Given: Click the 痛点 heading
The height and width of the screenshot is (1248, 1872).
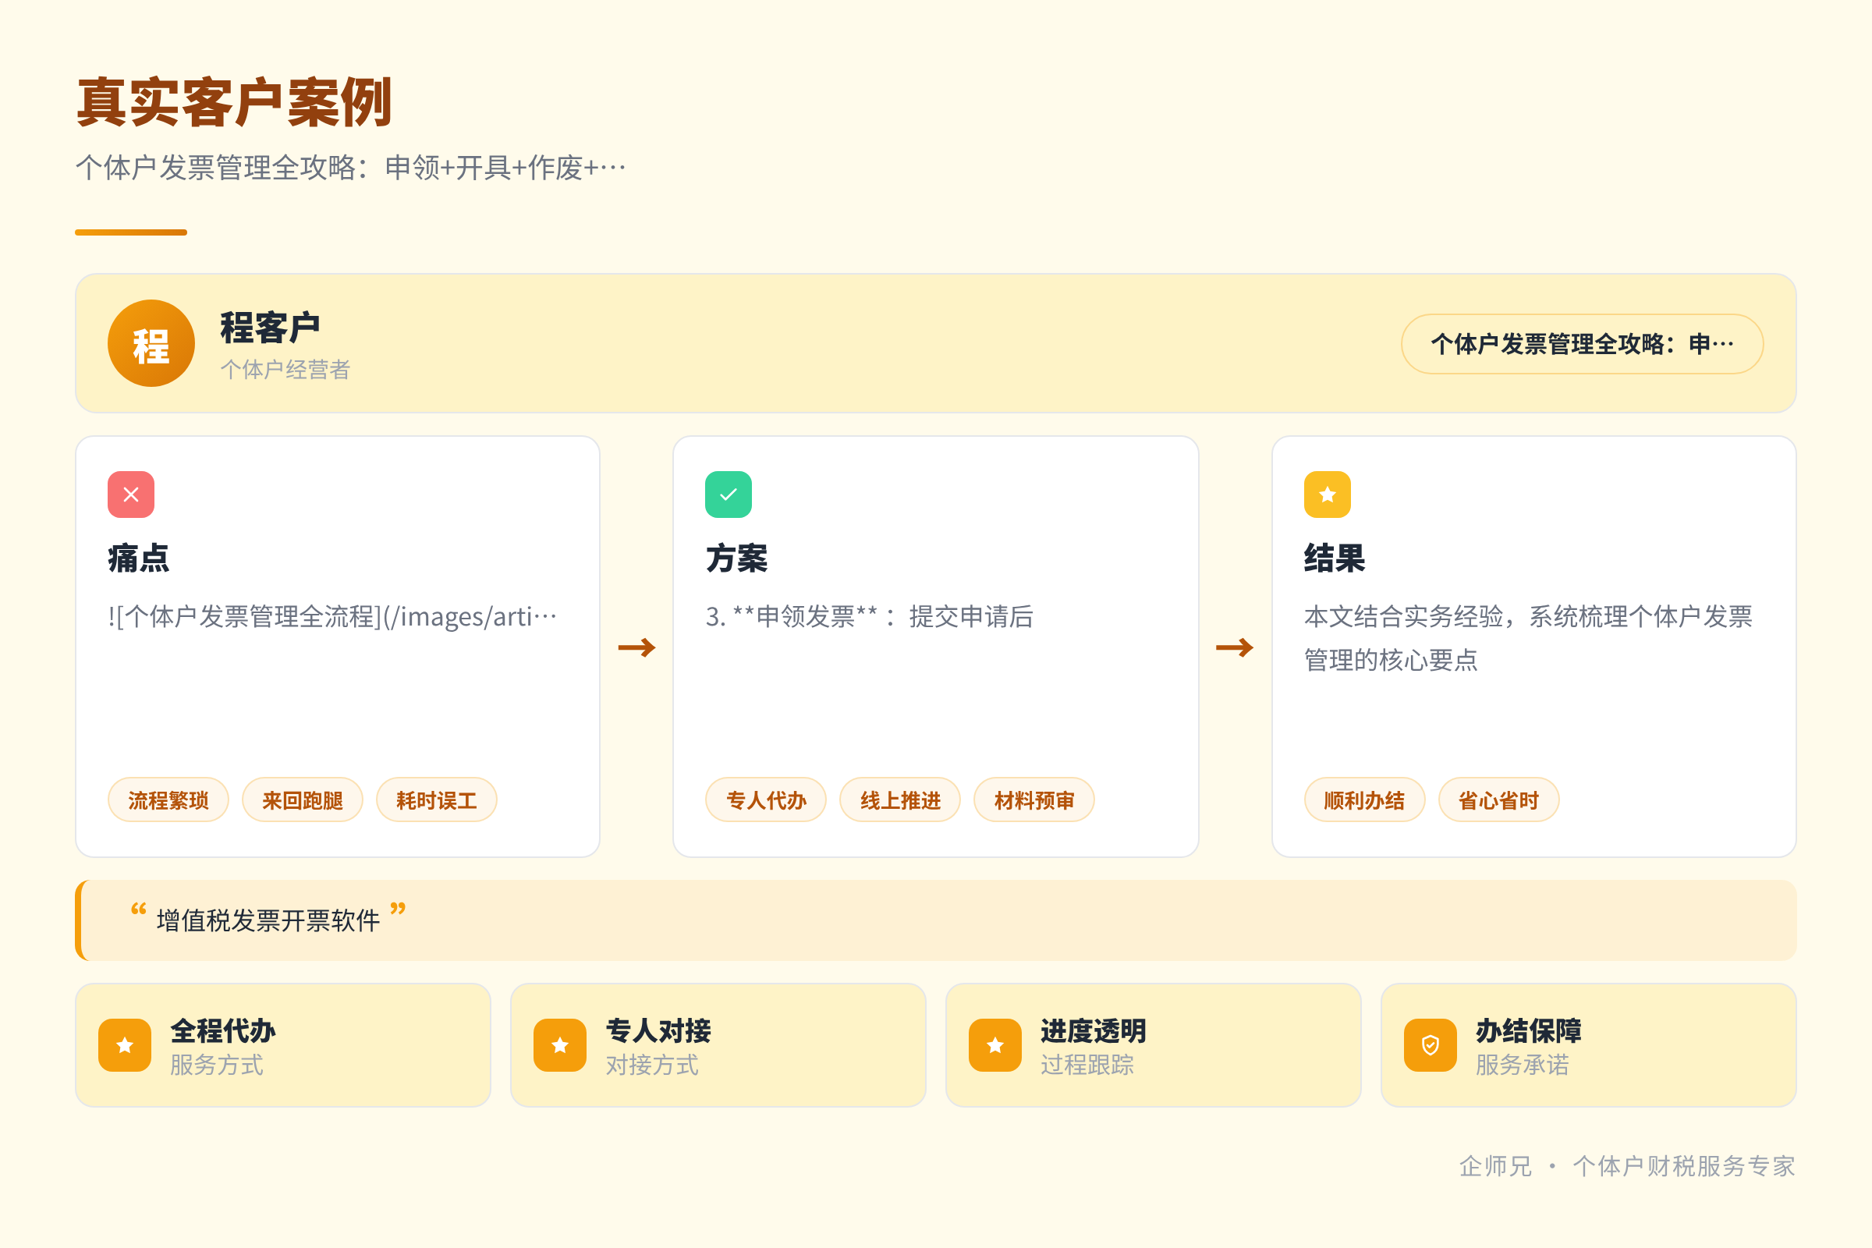Looking at the screenshot, I should (139, 557).
